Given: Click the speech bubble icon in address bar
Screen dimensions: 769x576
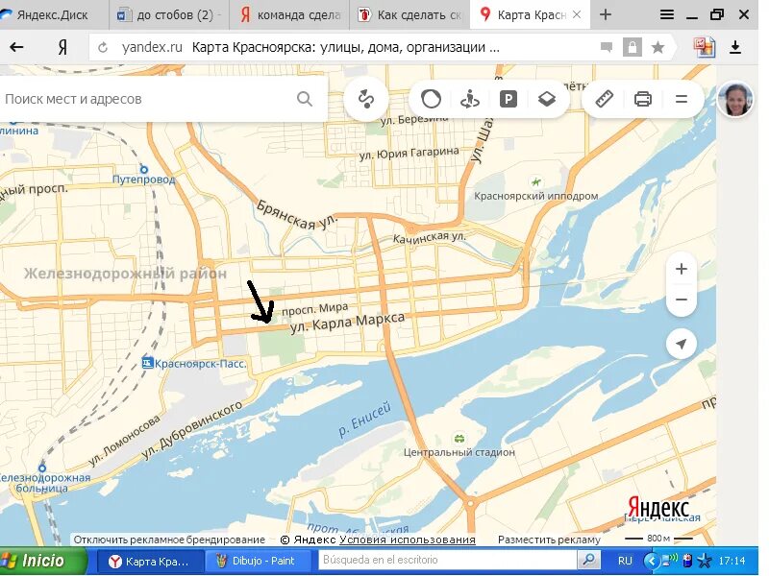Looking at the screenshot, I should (607, 47).
